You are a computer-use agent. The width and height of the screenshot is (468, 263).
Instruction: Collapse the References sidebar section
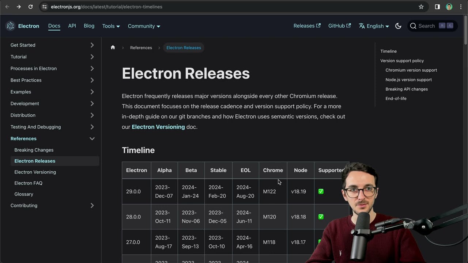tap(53, 138)
